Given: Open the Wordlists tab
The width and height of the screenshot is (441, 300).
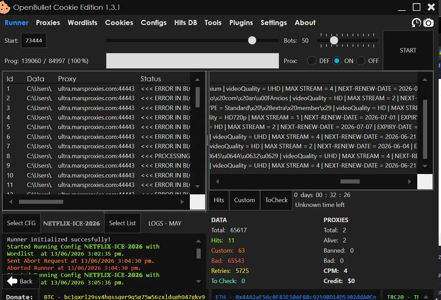Looking at the screenshot, I should pyautogui.click(x=83, y=23).
